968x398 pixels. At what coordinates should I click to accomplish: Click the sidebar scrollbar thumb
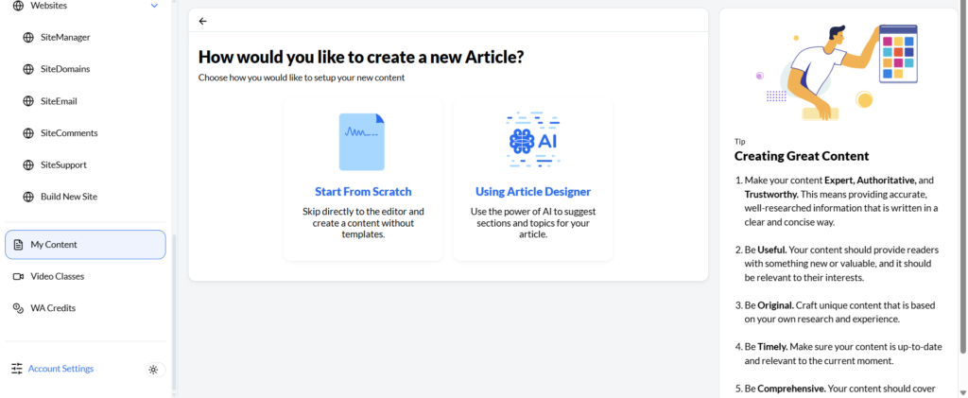[x=174, y=312]
